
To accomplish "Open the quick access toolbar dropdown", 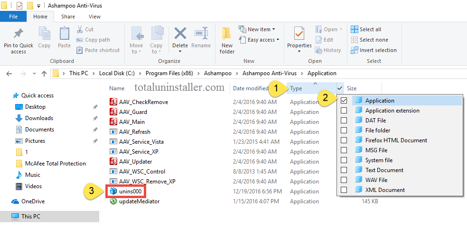I will 39,6.
